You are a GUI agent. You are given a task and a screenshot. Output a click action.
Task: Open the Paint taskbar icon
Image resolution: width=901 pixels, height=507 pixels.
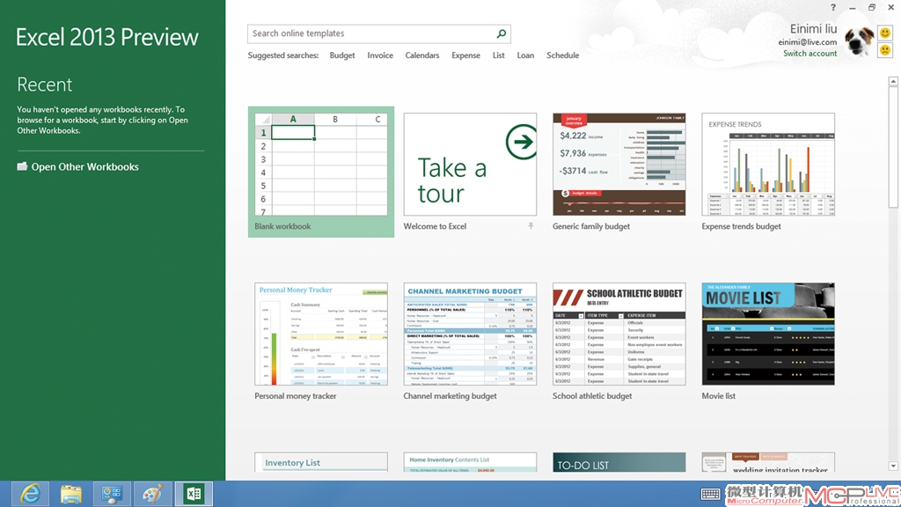coord(152,494)
